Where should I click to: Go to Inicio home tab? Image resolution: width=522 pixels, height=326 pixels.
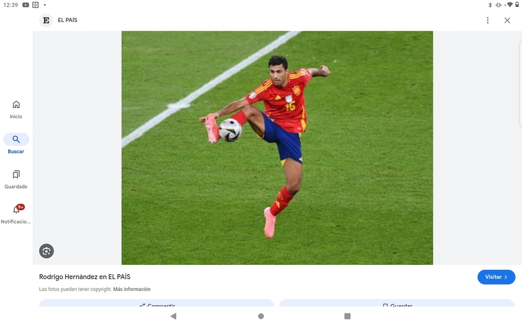tap(16, 110)
